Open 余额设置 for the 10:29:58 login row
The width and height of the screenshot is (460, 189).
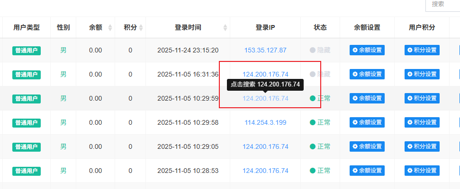point(367,122)
